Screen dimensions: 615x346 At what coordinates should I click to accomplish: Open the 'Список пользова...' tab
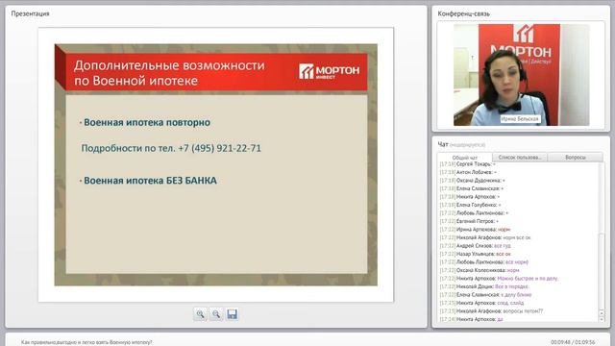point(520,157)
